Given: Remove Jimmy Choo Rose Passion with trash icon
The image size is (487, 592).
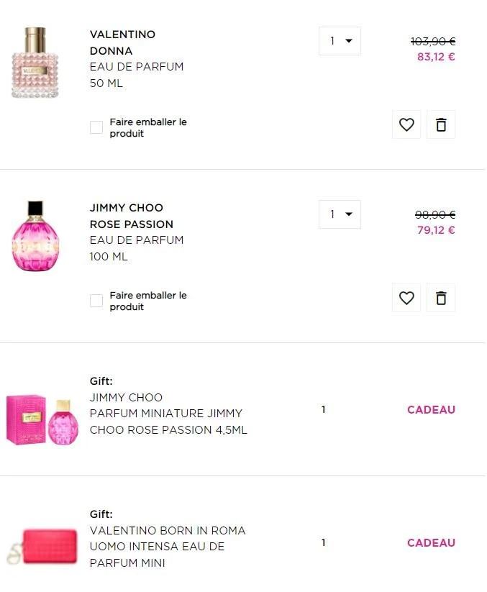Looking at the screenshot, I should tap(441, 298).
